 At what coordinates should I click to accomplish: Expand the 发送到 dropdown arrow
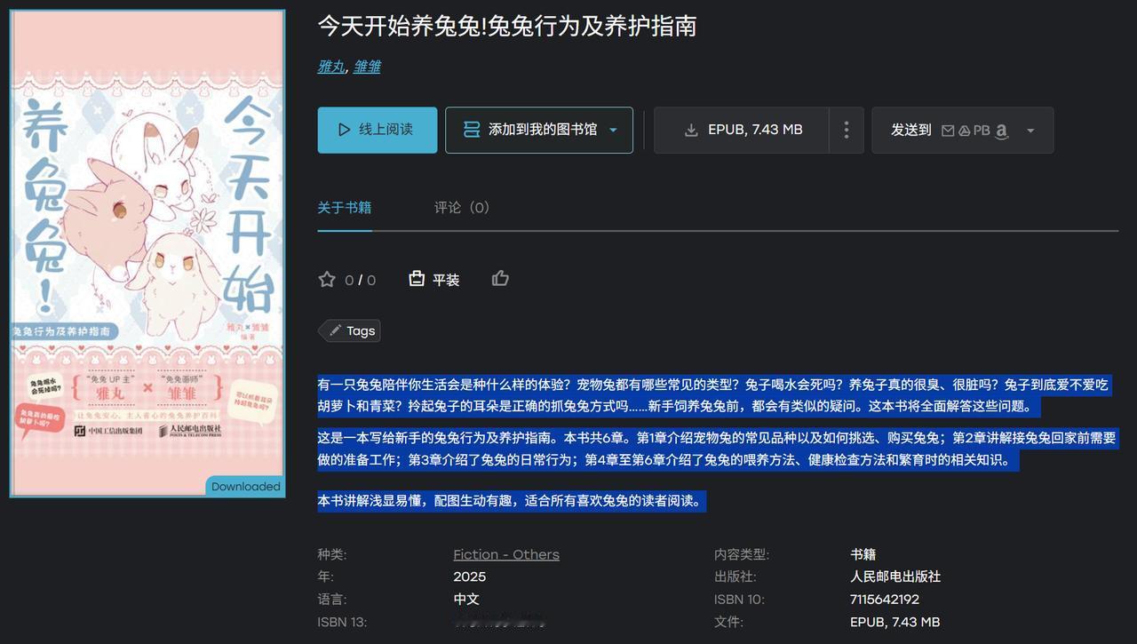tap(1030, 130)
